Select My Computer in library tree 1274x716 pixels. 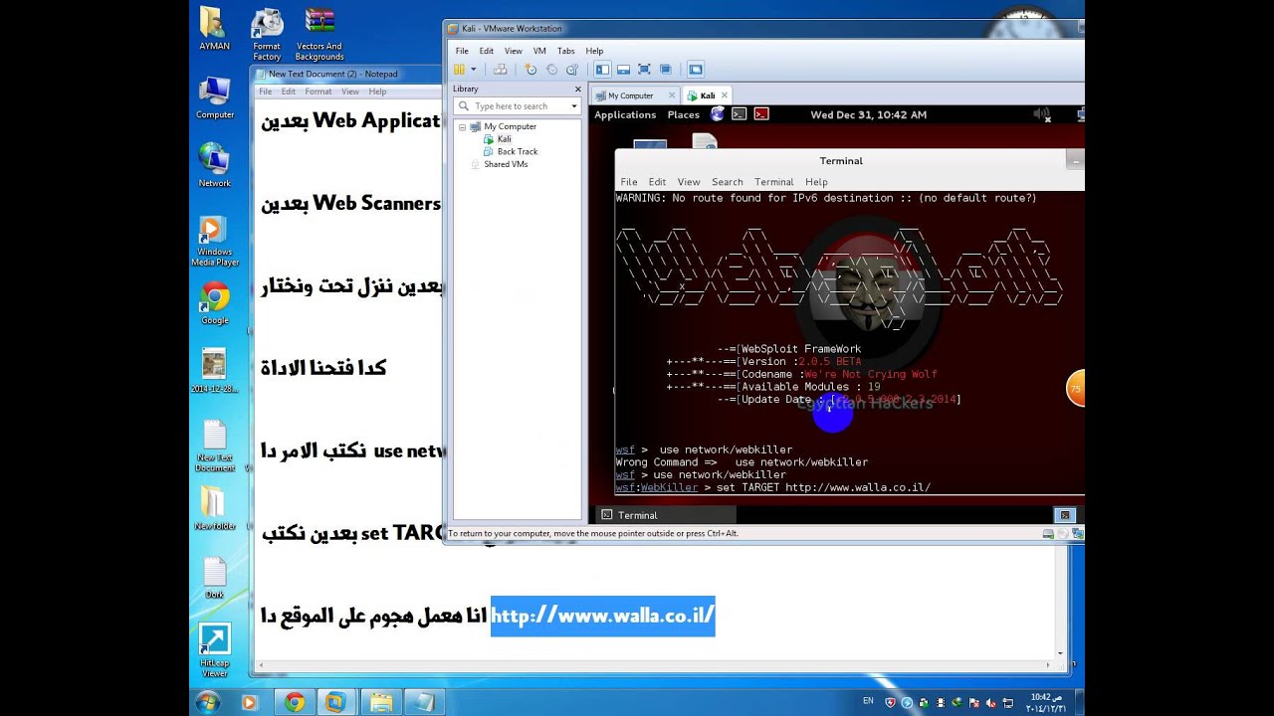coord(510,127)
